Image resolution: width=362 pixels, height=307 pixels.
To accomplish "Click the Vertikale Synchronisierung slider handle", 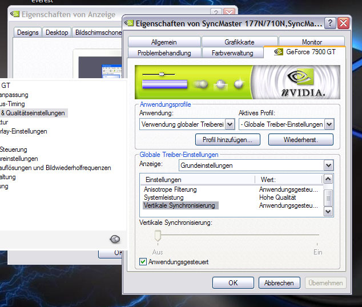I will pos(158,236).
